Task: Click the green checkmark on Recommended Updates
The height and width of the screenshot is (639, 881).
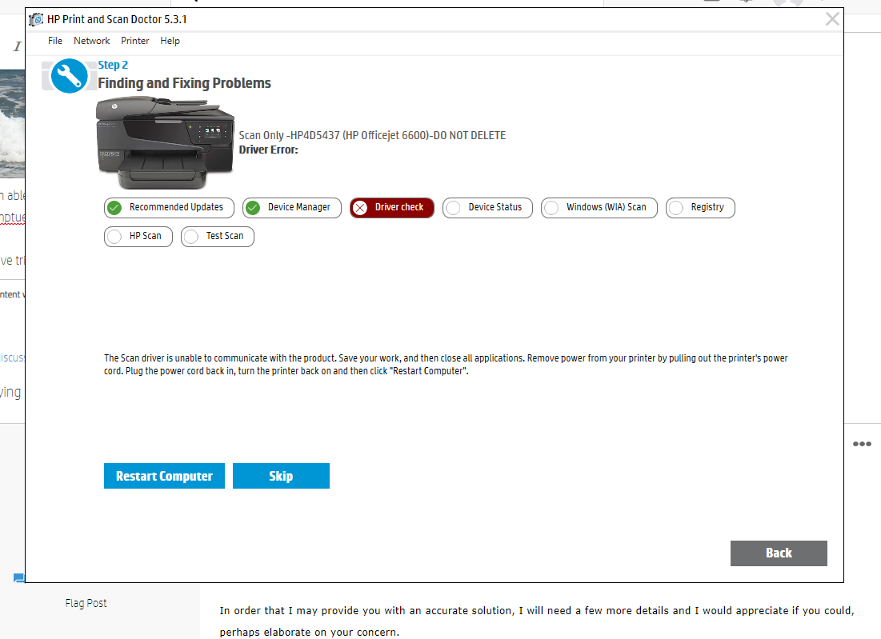Action: point(114,208)
